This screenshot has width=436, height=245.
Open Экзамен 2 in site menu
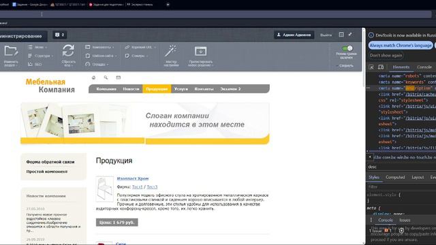coord(230,89)
